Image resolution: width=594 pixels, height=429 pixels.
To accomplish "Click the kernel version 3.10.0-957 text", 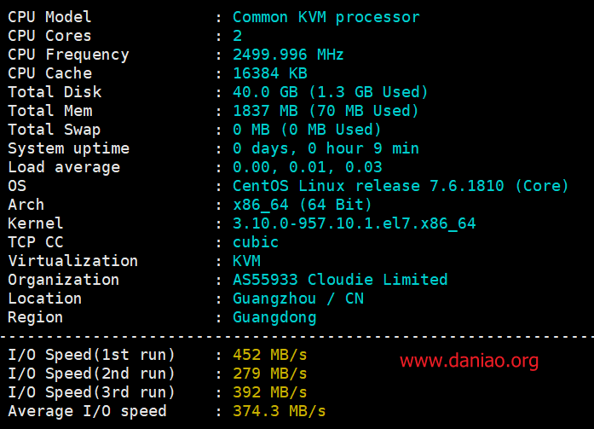I will click(x=355, y=223).
